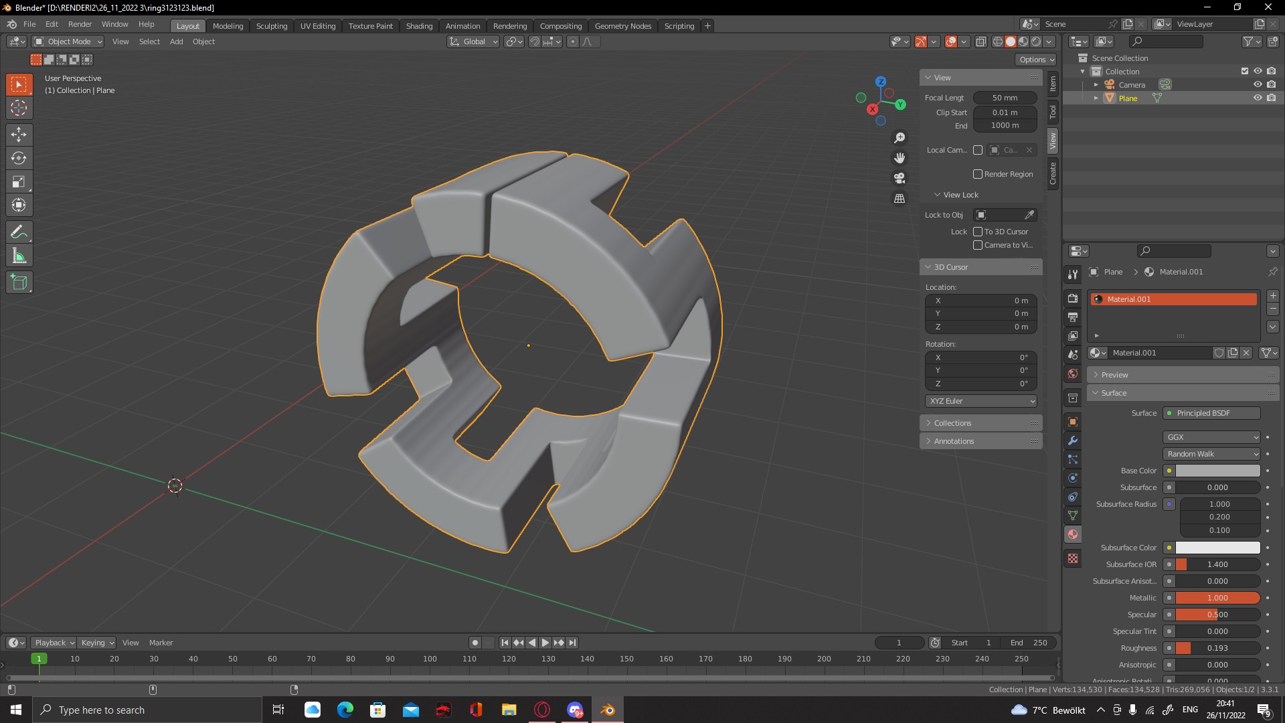Click the Principled BSDF surface button
Viewport: 1285px width, 723px height.
(1211, 413)
